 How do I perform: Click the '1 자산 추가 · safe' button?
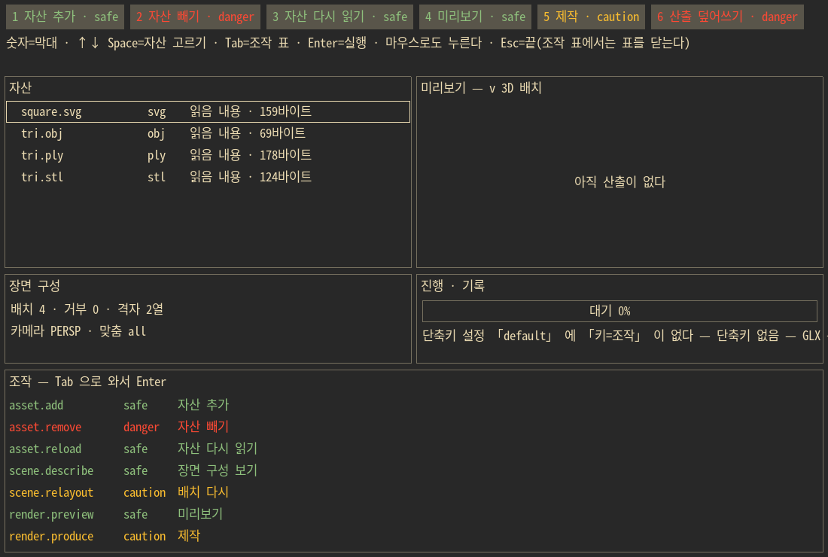[x=65, y=17]
